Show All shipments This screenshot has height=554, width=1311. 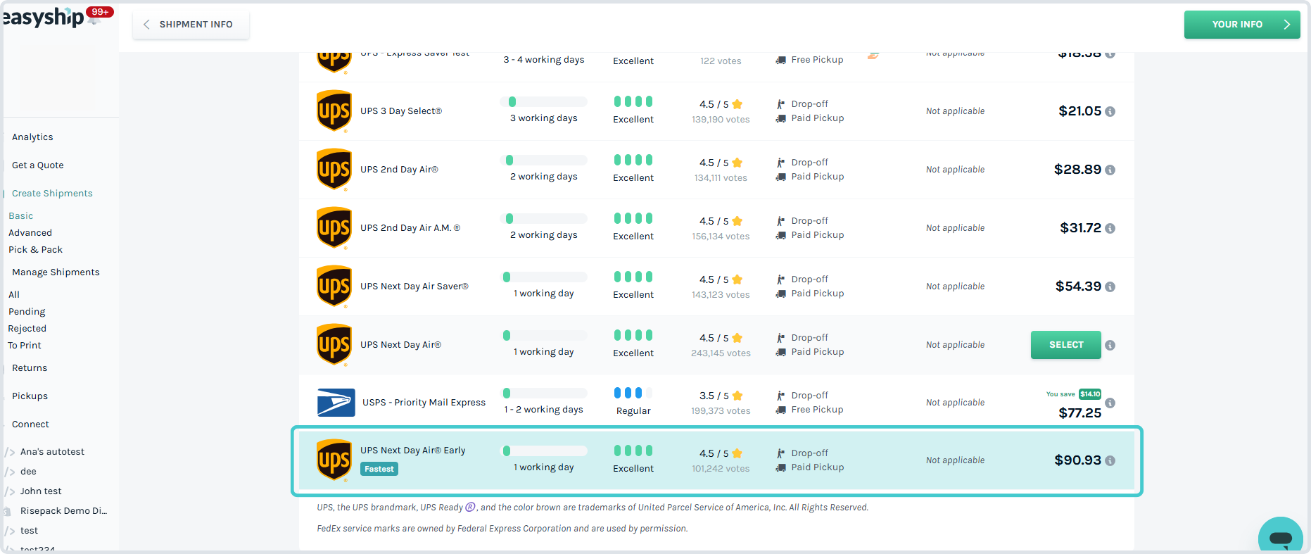click(14, 295)
